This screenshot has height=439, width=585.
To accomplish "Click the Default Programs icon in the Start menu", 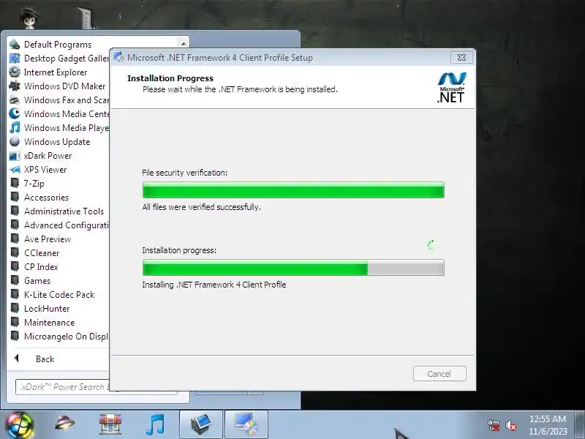I will (15, 45).
